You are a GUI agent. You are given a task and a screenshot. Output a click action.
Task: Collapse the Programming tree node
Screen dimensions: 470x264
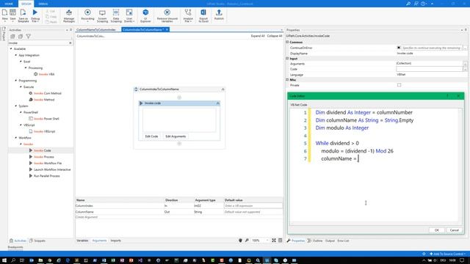(x=16, y=81)
